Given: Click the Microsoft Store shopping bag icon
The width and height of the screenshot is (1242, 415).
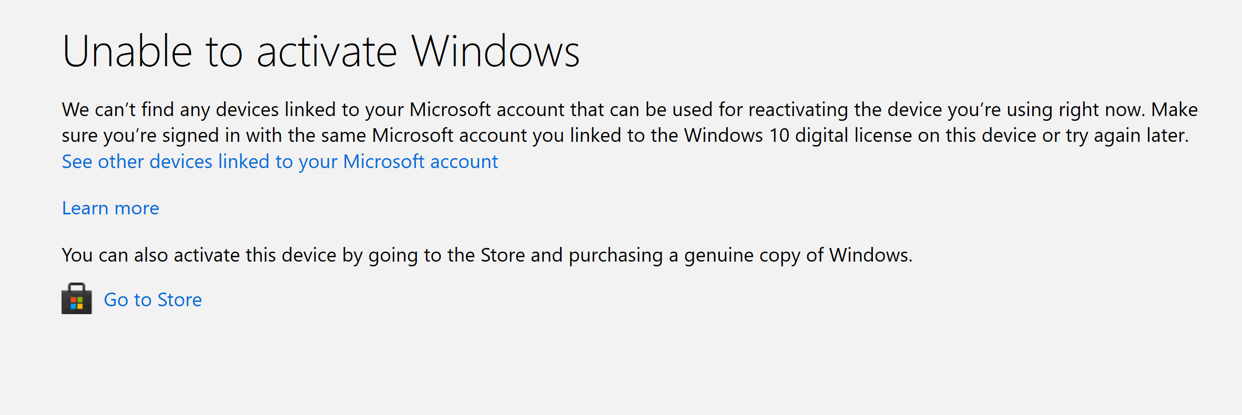Looking at the screenshot, I should (x=77, y=298).
